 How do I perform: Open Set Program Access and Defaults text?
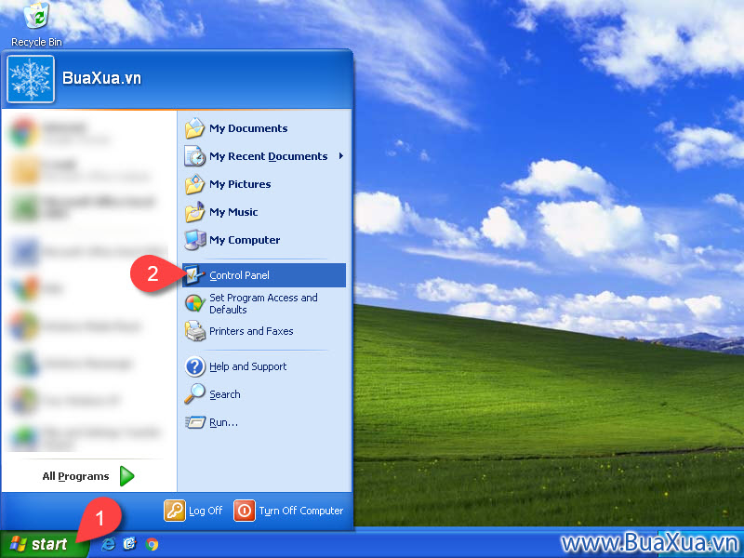(x=263, y=304)
